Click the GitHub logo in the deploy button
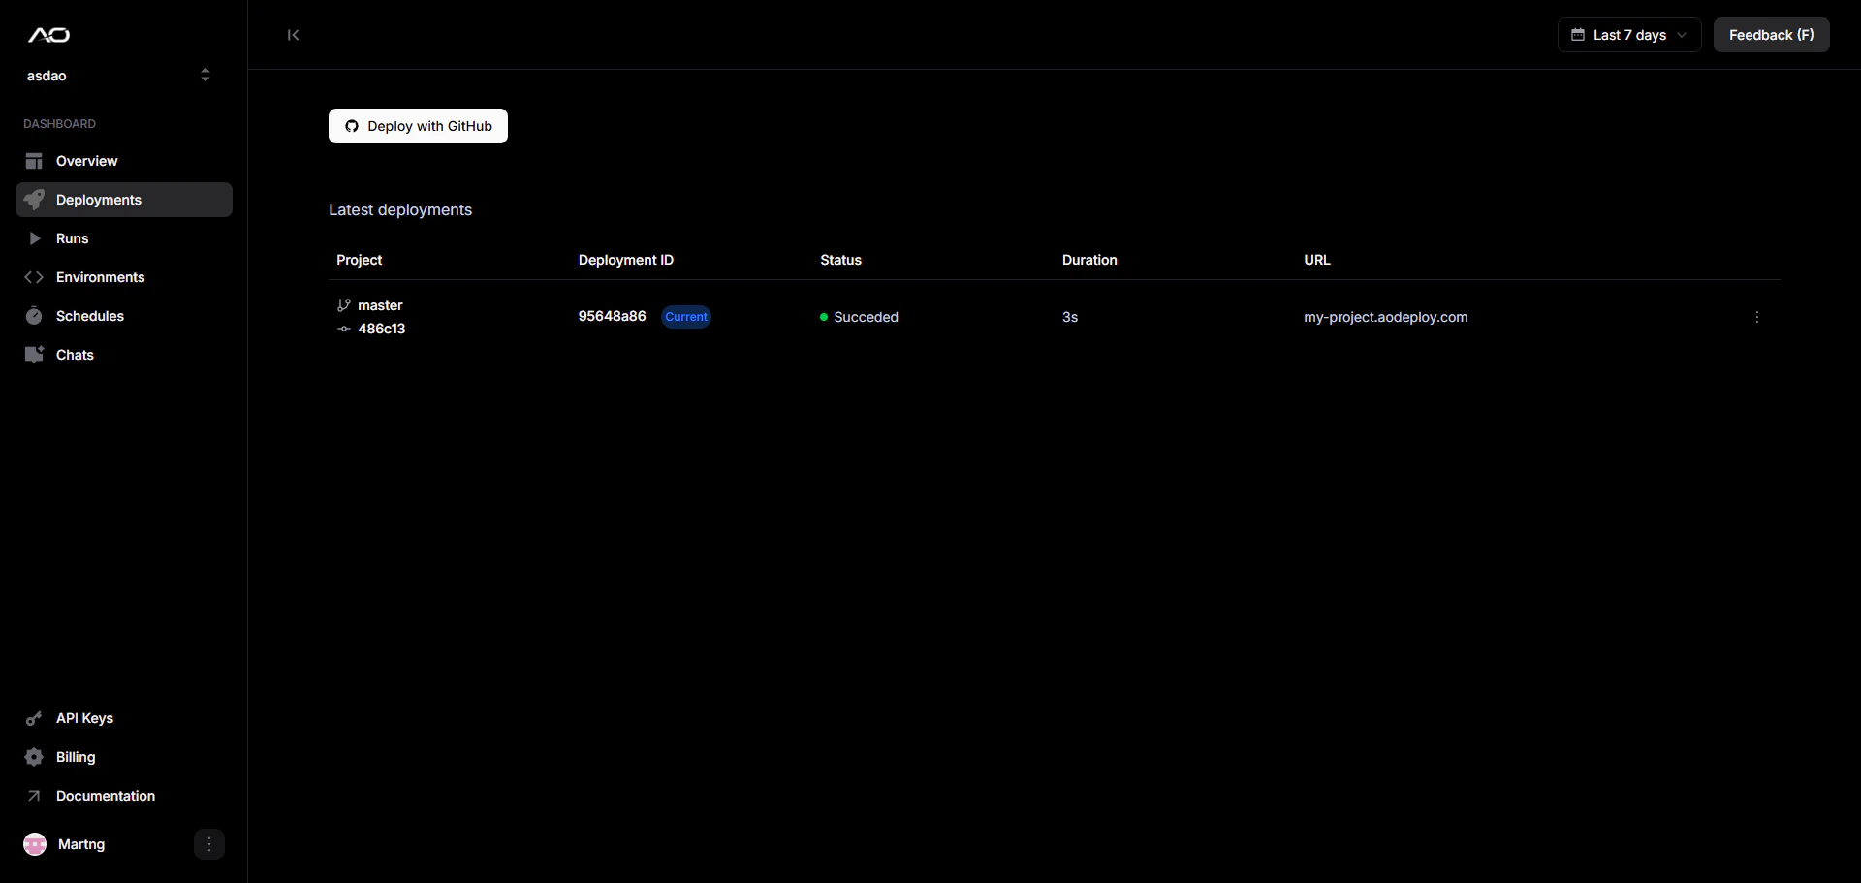Viewport: 1861px width, 883px height. 352,126
